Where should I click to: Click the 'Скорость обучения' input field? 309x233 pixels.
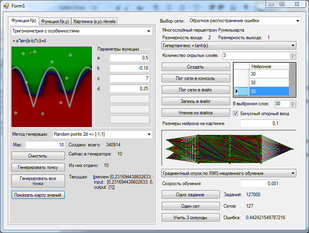coord(260,184)
